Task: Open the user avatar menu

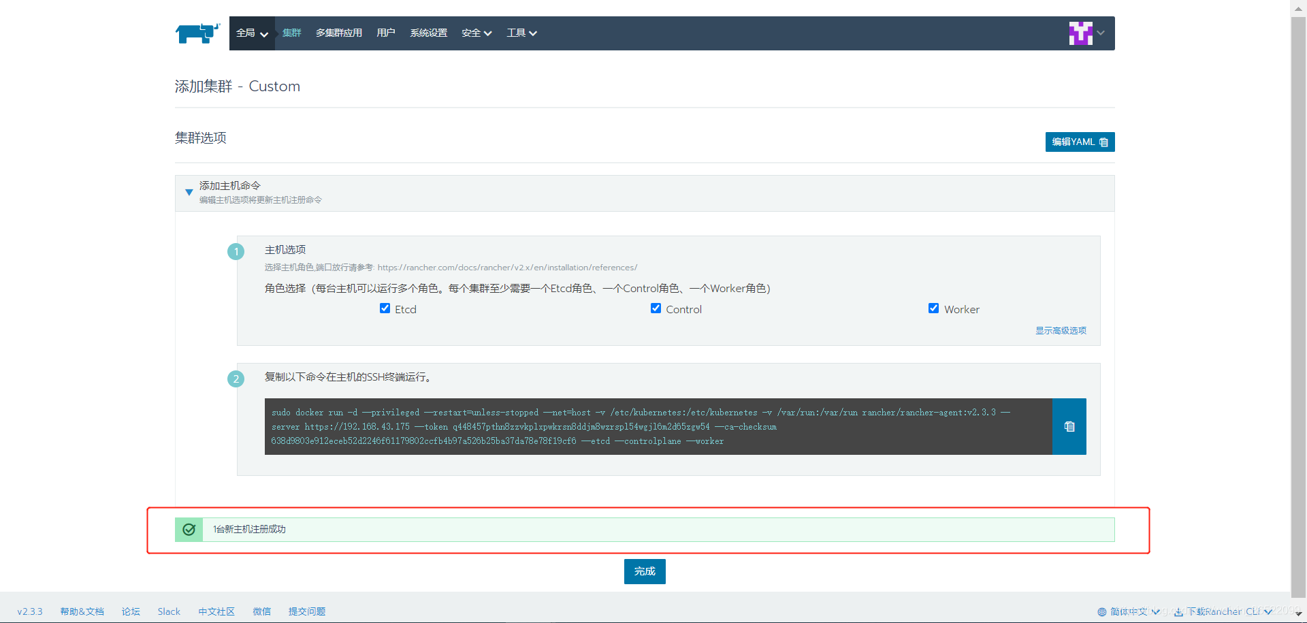Action: coord(1086,33)
